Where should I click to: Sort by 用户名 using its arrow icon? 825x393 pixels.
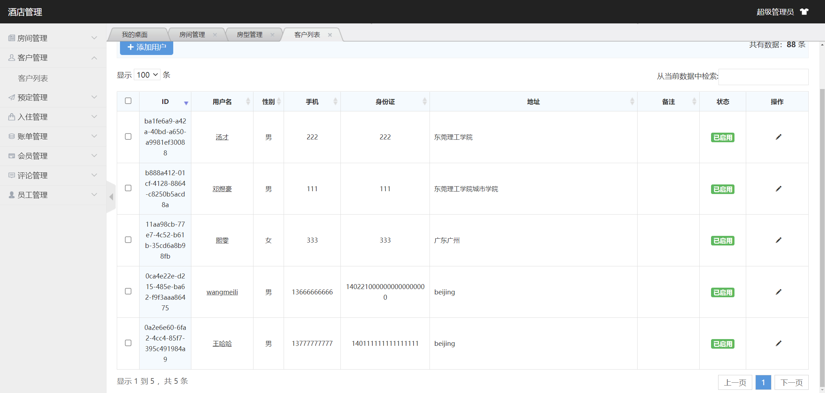click(248, 101)
